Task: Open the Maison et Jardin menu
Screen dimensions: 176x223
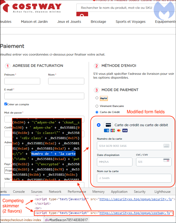Action: click(34, 21)
